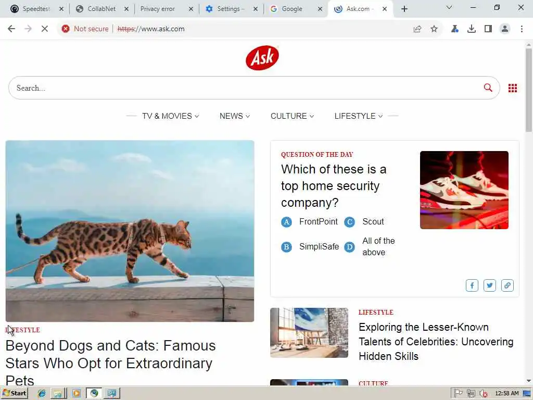Toggle the browser side panel

(488, 29)
